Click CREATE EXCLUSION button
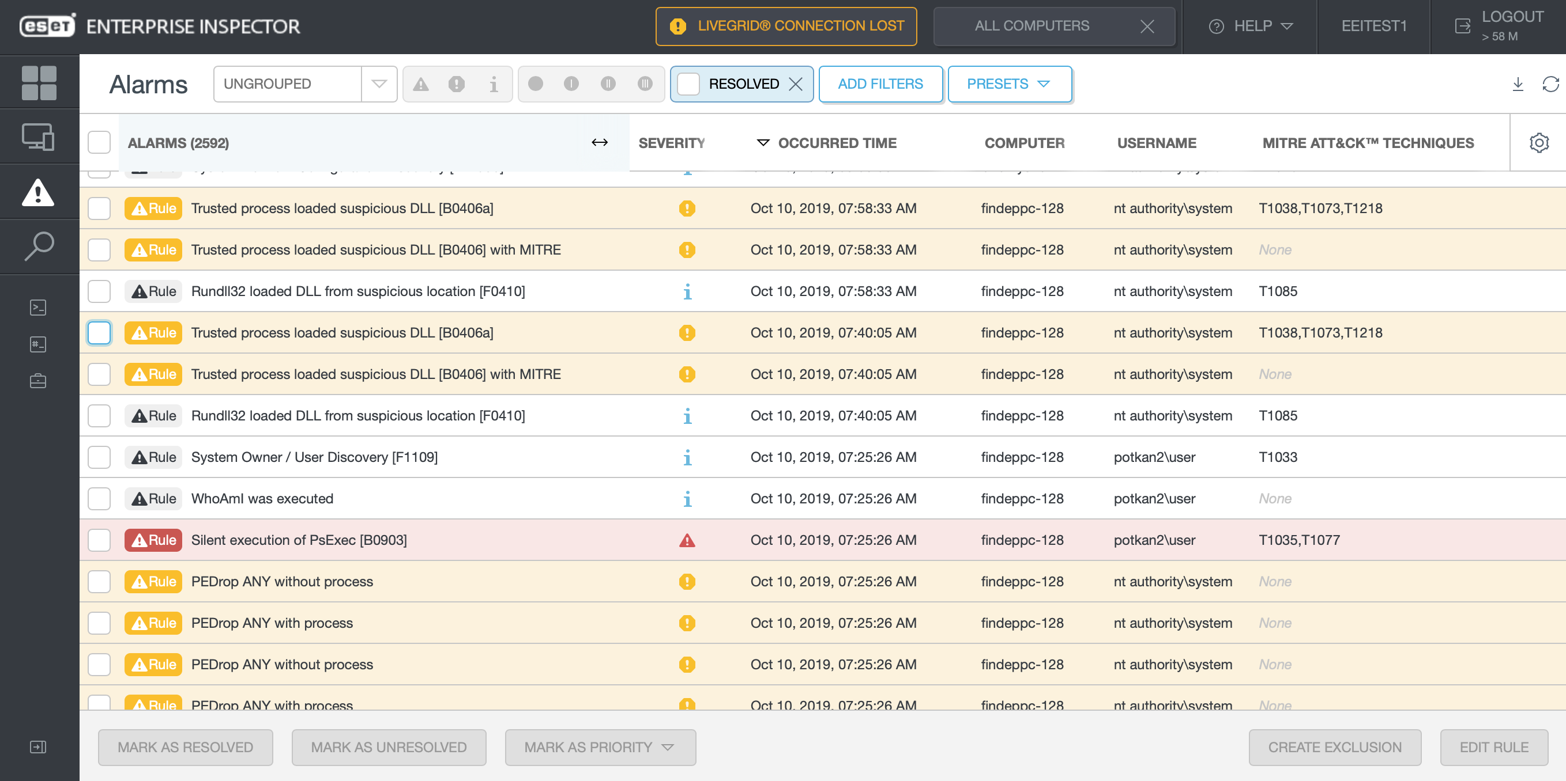The image size is (1566, 781). (x=1334, y=747)
